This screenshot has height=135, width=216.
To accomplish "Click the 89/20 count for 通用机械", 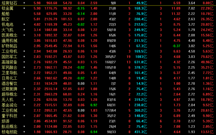I will (x=111, y=40).
